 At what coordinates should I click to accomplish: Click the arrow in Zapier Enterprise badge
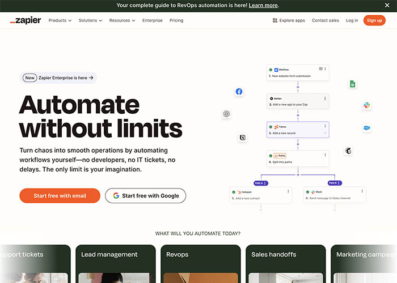click(x=91, y=78)
